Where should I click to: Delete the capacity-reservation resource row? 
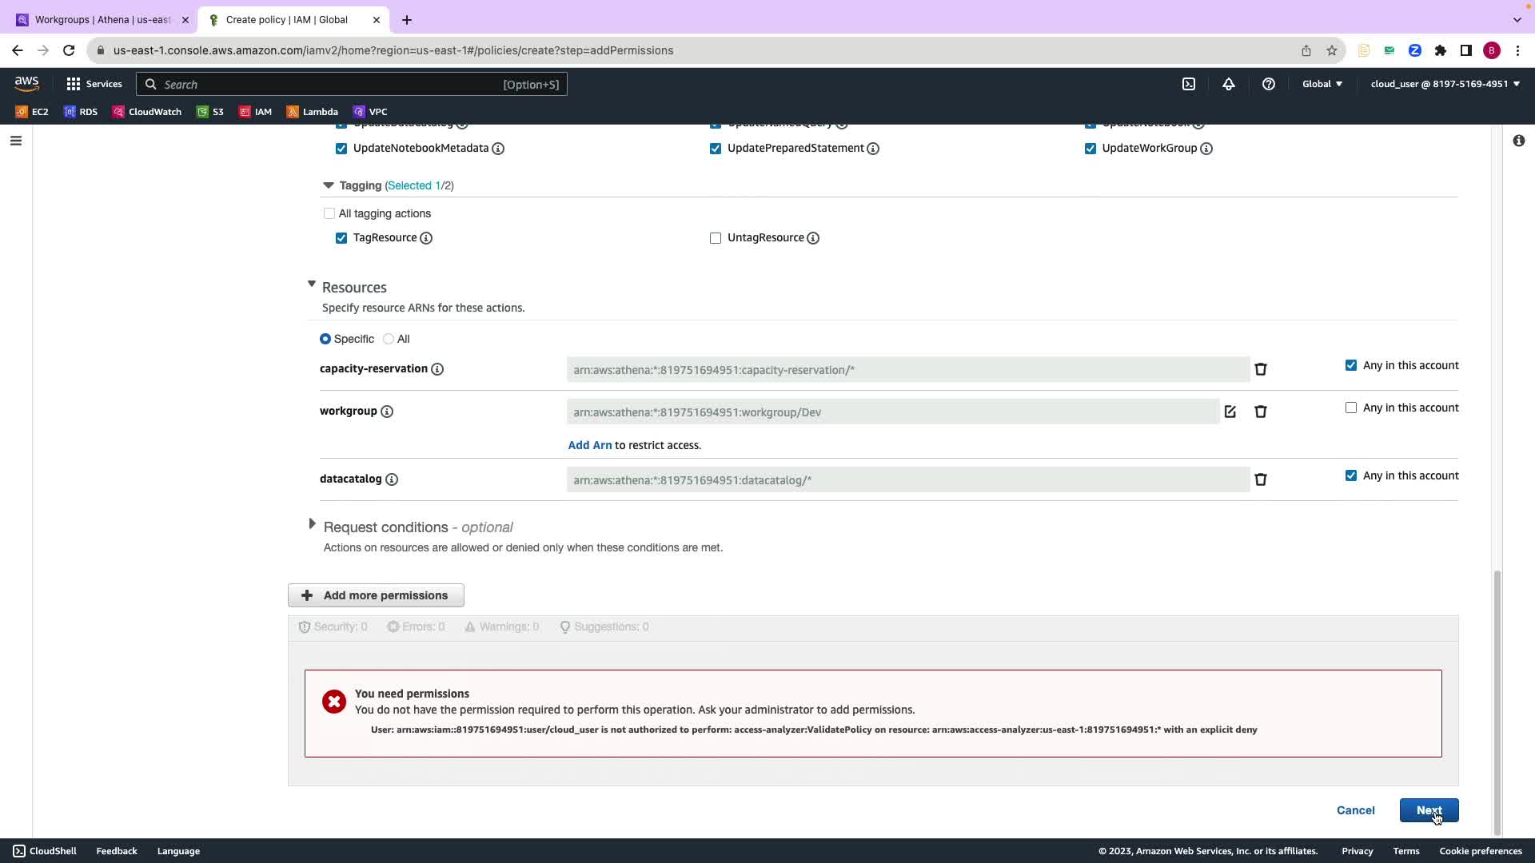[1261, 369]
